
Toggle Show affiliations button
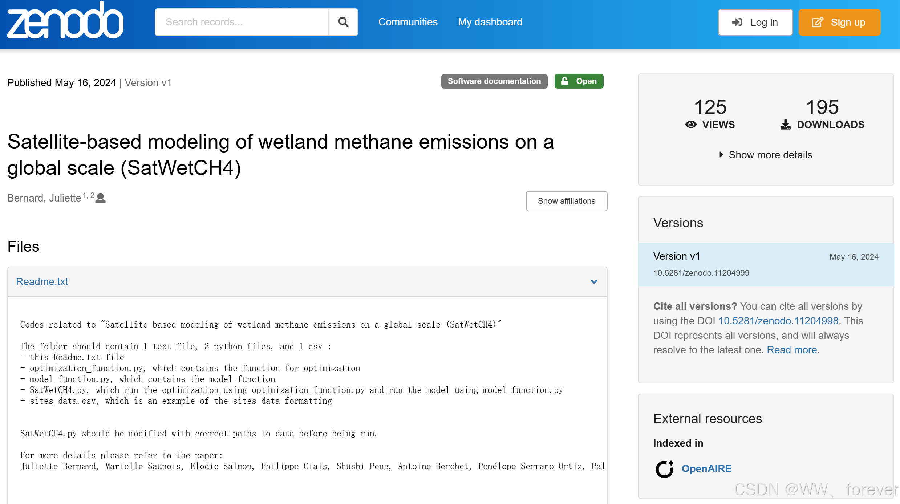pos(566,201)
